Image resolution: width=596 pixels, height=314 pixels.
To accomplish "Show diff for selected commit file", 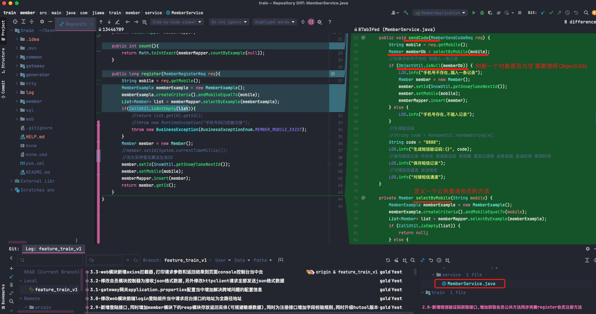I will (423, 260).
